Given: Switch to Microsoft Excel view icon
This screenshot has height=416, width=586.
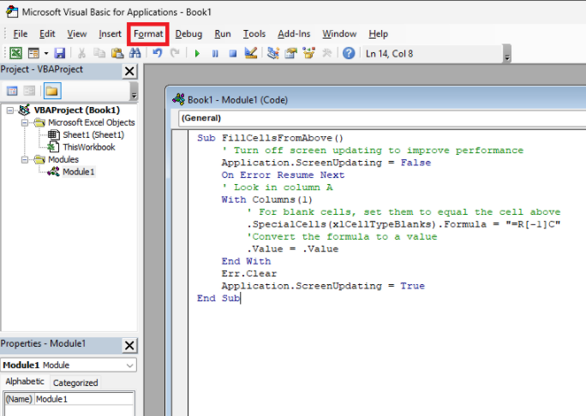Looking at the screenshot, I should click(x=15, y=53).
